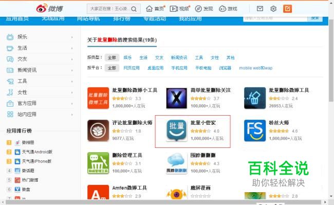
Task: Open 微相册 in the app ranking
Action: pos(28,142)
